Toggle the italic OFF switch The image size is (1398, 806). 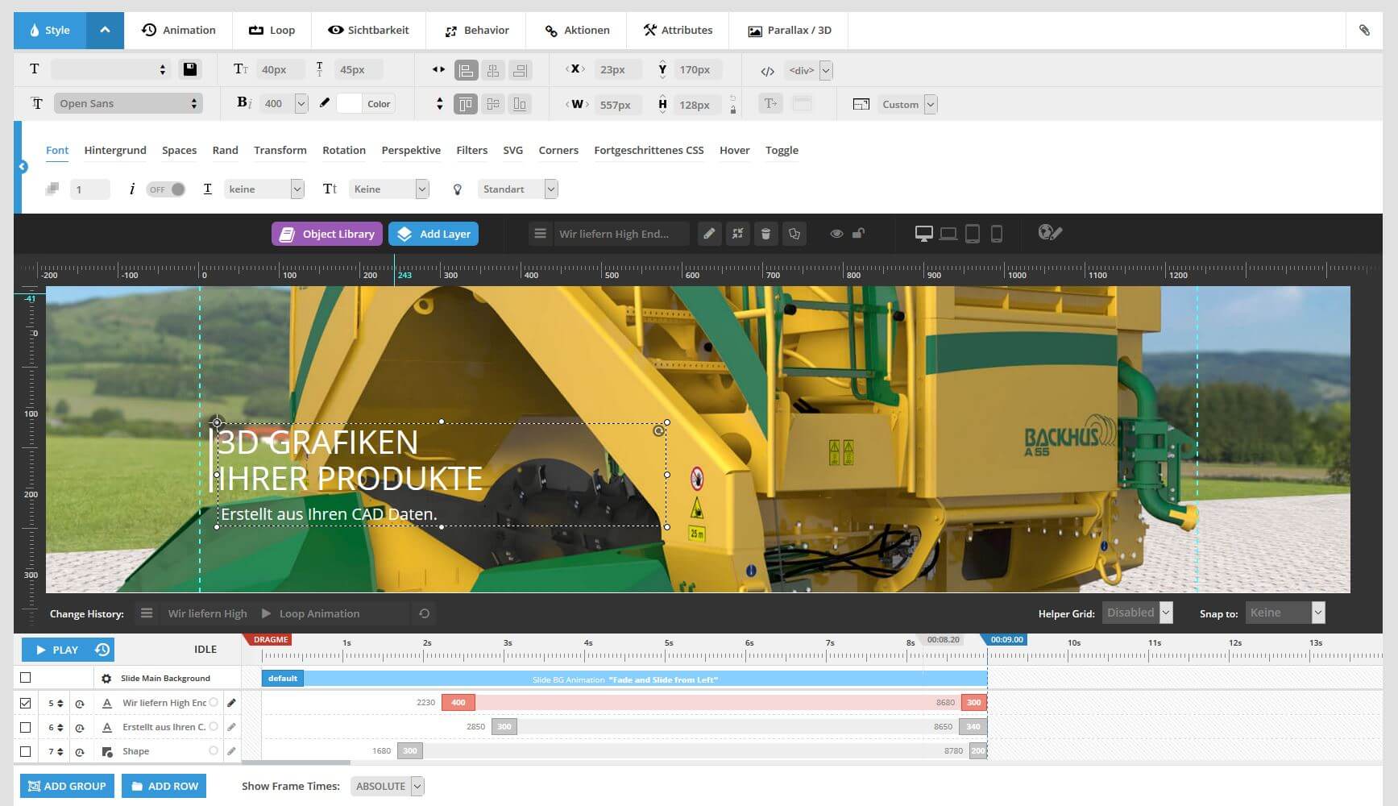166,189
